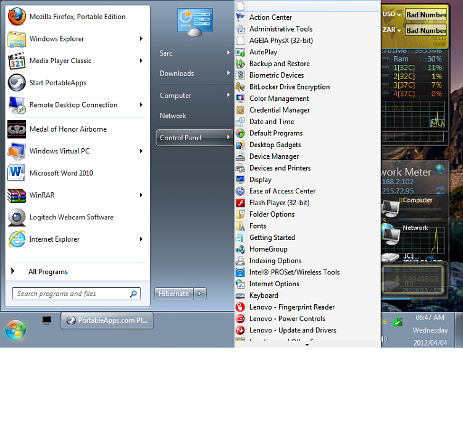Click the Search programs and files field
The image size is (463, 445).
click(77, 294)
